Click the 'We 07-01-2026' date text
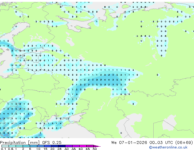This screenshot has width=194, height=150. [129, 143]
